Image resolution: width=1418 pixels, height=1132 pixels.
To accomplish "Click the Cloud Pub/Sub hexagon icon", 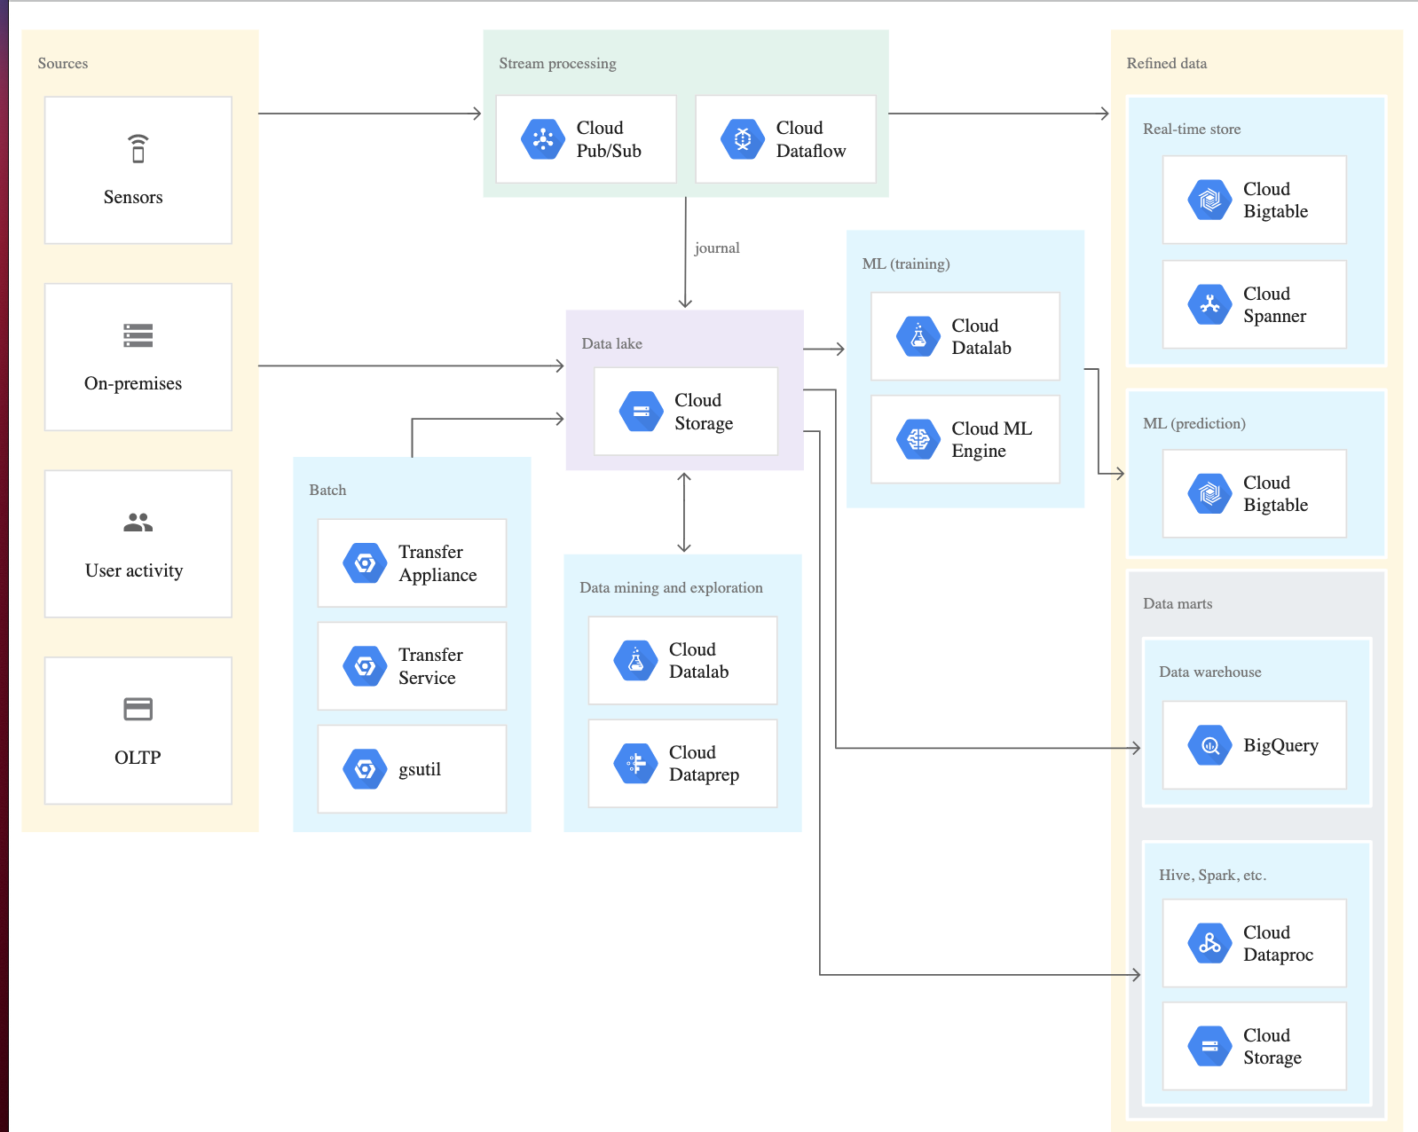I will [x=543, y=139].
